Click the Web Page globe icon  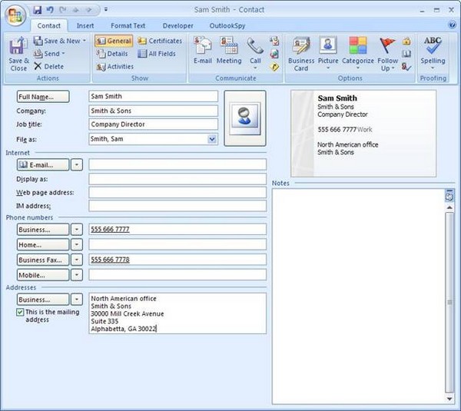click(x=274, y=54)
